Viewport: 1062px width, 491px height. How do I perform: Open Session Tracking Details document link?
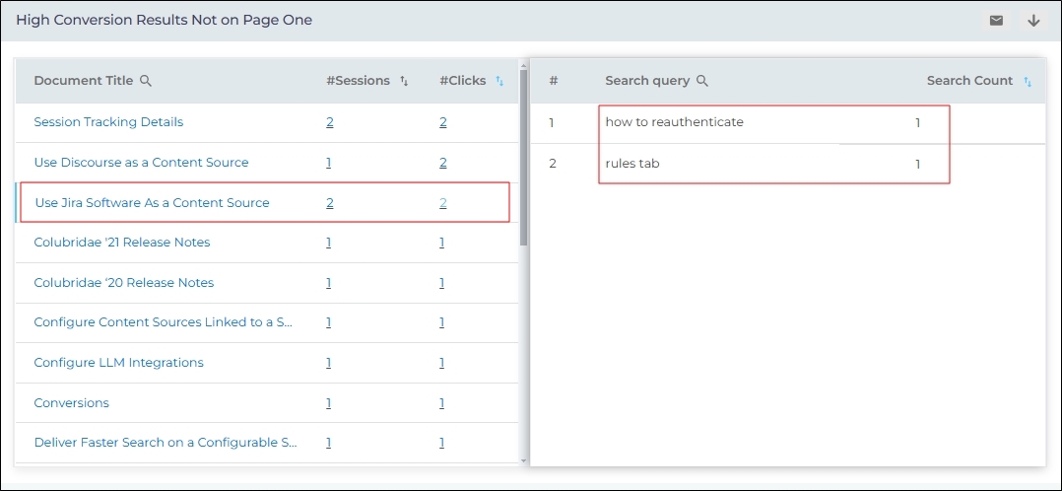point(108,122)
